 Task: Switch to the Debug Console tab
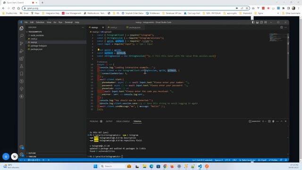pos(123,121)
